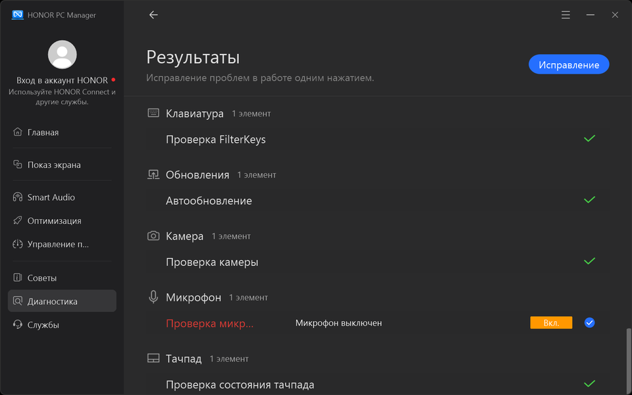Click the update icon beside Обновления
The width and height of the screenshot is (632, 395).
coord(153,174)
